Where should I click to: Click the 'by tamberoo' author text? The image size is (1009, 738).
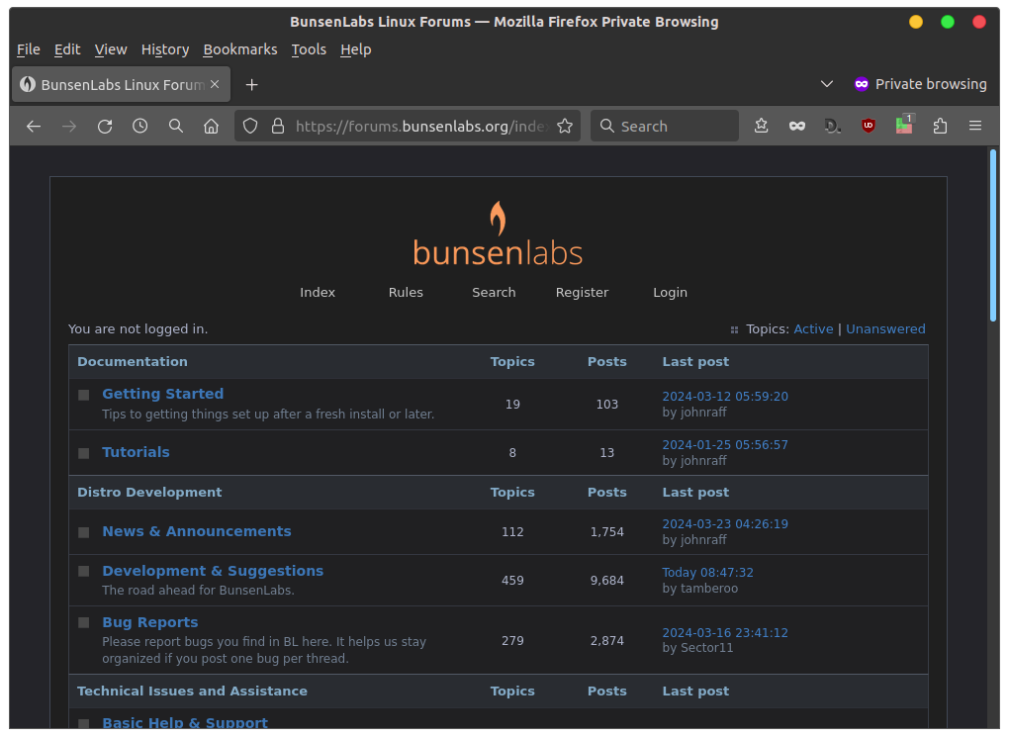pos(699,589)
